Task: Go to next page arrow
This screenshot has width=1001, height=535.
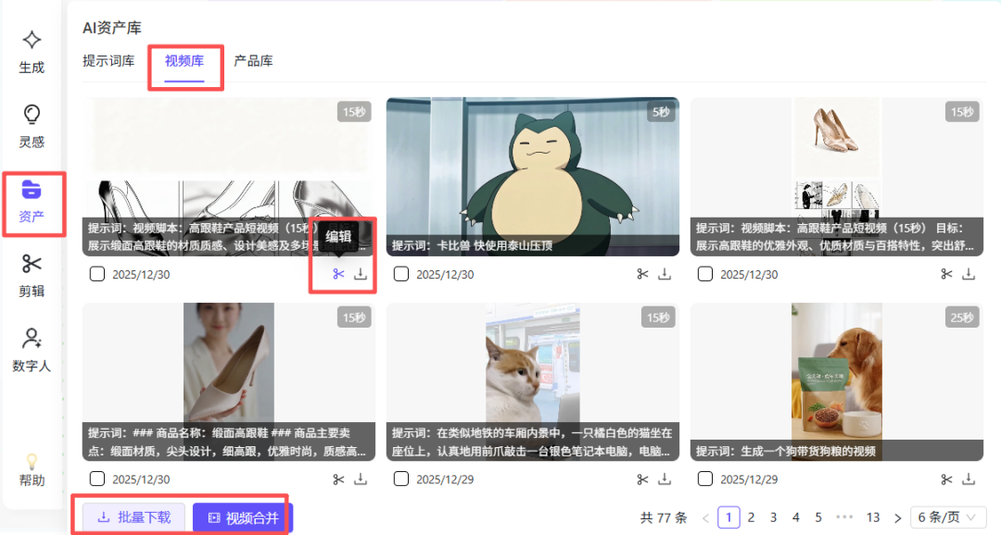Action: 897,517
